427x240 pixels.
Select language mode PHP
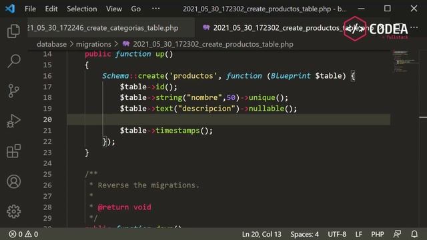[378, 234]
